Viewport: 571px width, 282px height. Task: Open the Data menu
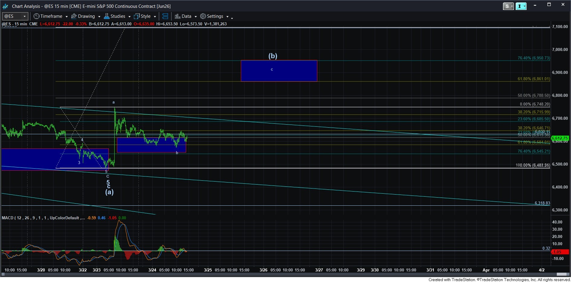(x=186, y=16)
